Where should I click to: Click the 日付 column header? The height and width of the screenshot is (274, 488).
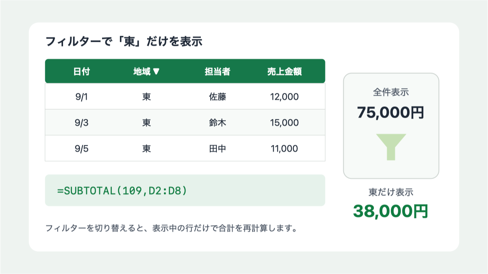pyautogui.click(x=81, y=71)
